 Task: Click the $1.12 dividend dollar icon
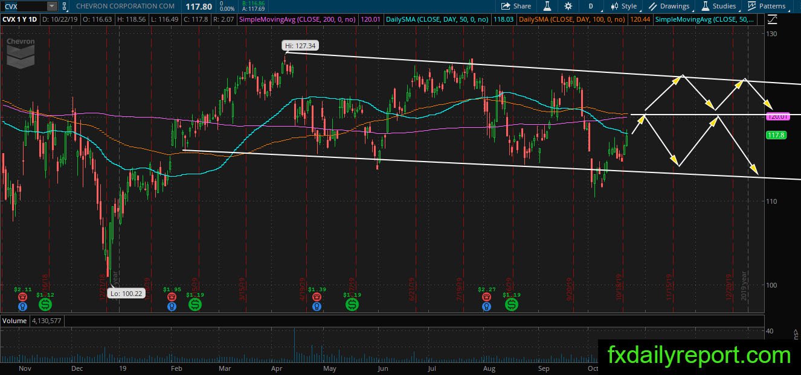click(45, 305)
